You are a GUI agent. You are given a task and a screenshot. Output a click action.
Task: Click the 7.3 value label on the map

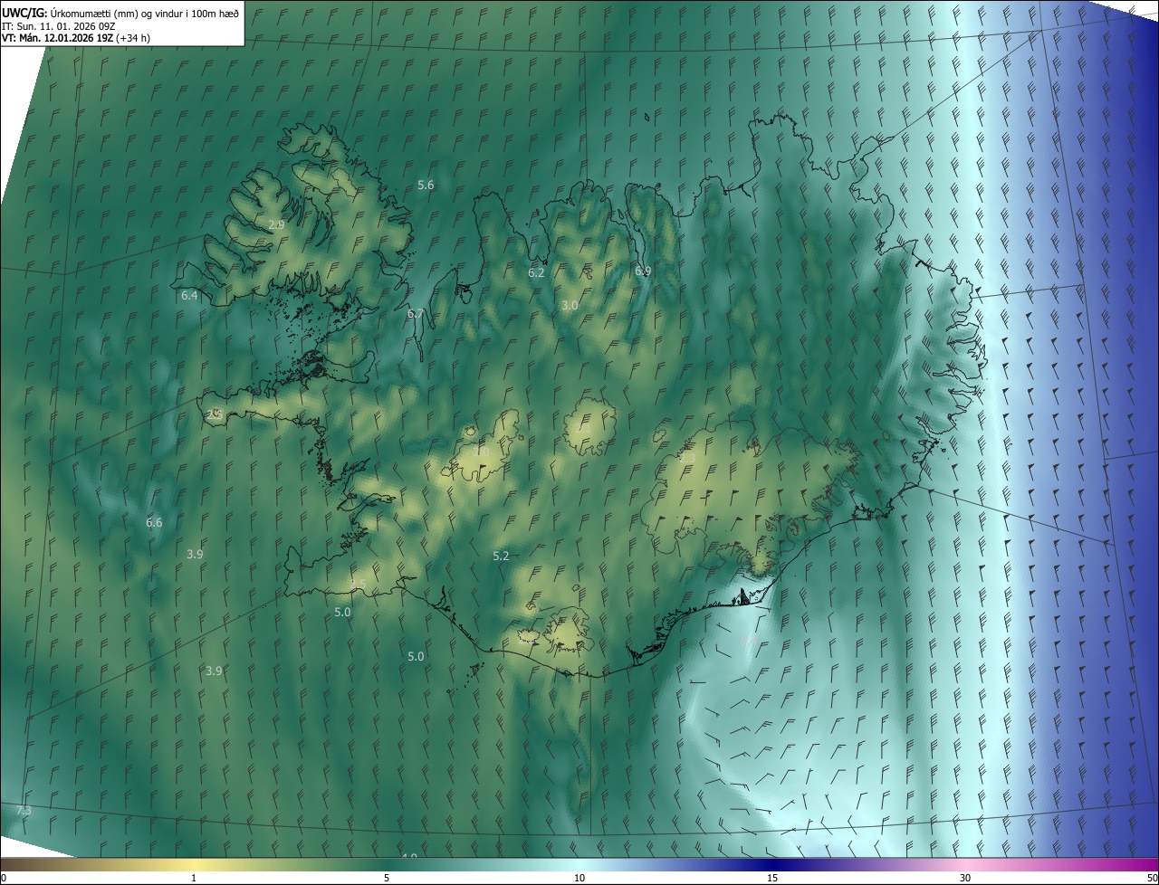[x=24, y=810]
